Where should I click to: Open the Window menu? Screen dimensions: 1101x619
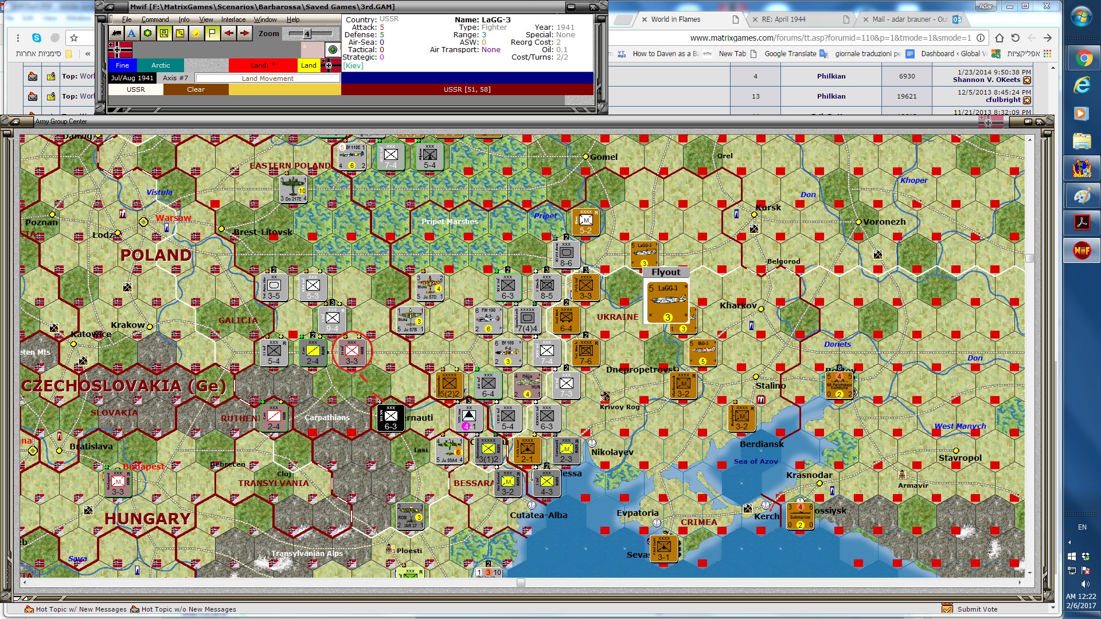(266, 19)
